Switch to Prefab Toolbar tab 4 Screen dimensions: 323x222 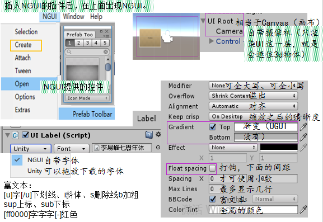(x=96, y=43)
